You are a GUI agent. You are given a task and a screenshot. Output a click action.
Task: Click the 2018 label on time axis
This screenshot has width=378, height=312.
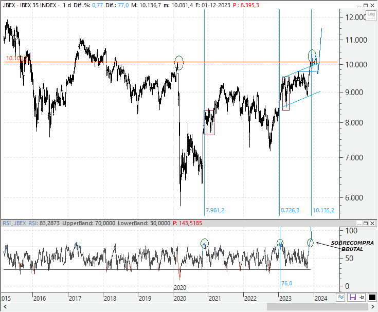point(110,299)
